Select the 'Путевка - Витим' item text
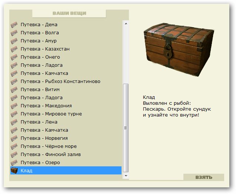 (x=40, y=89)
